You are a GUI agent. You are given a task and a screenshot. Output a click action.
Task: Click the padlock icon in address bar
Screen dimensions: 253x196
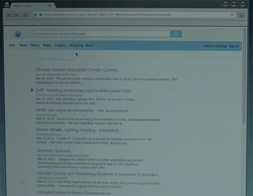[35, 15]
